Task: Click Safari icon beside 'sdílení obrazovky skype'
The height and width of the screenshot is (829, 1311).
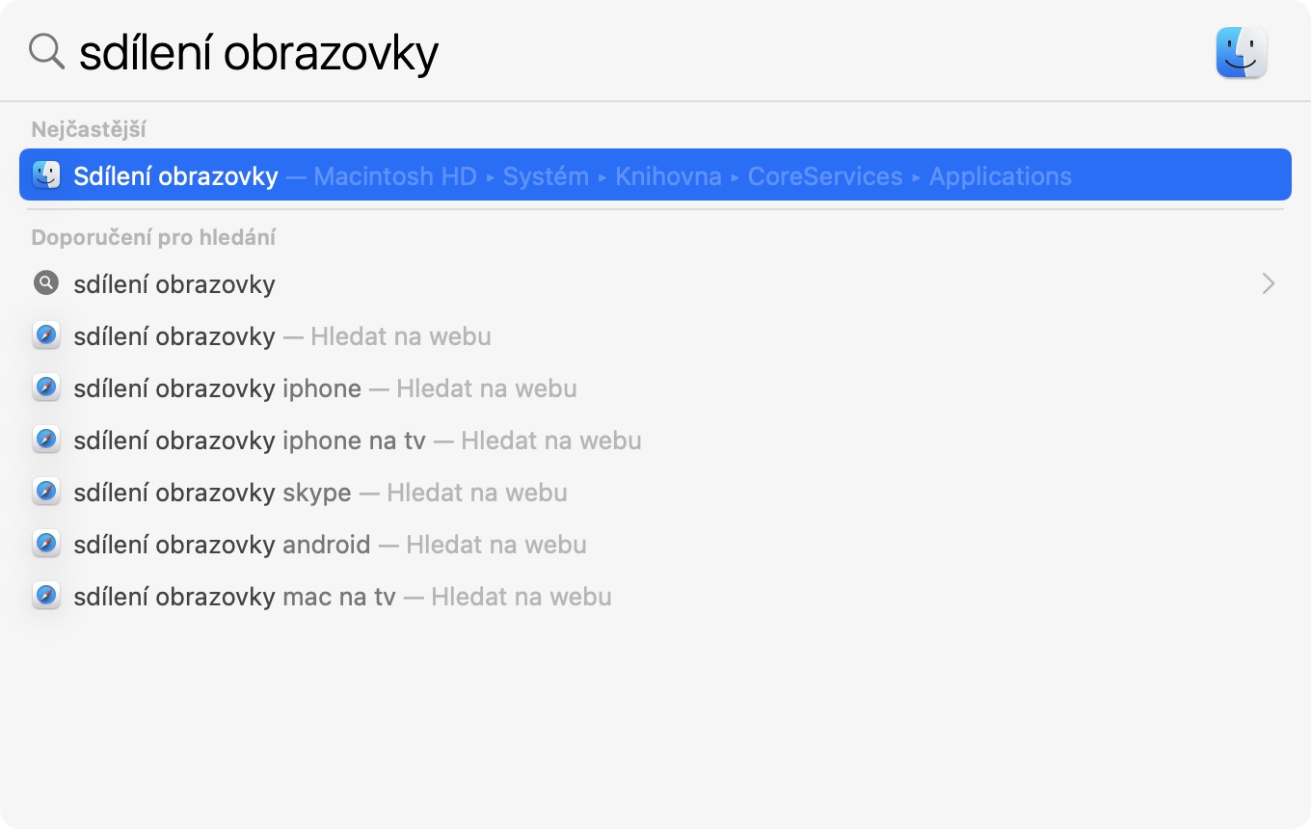Action: click(45, 493)
